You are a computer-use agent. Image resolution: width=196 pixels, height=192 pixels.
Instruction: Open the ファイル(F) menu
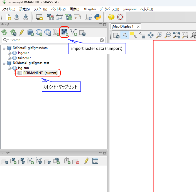9,9
